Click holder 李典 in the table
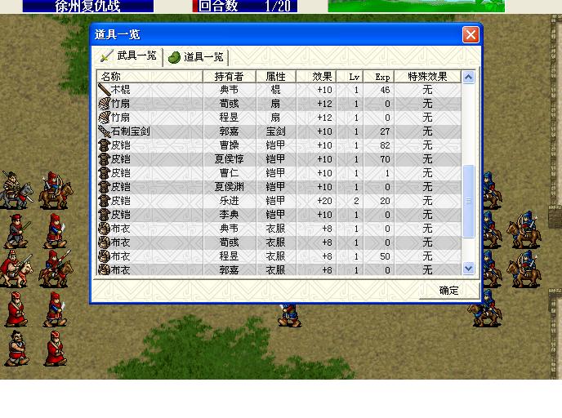 tap(229, 215)
